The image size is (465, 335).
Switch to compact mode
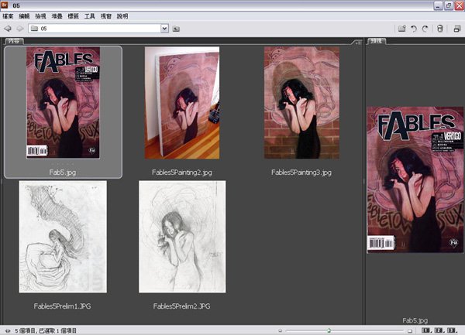(456, 29)
